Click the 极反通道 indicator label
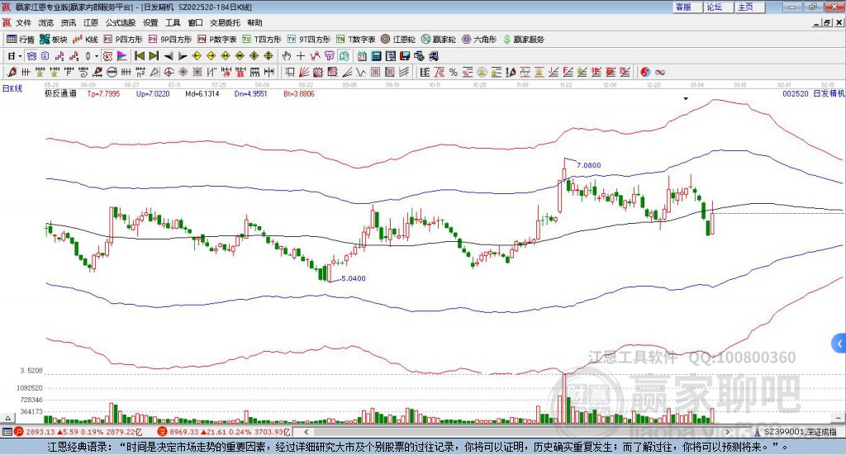Viewport: 846px width, 455px height. (x=60, y=93)
